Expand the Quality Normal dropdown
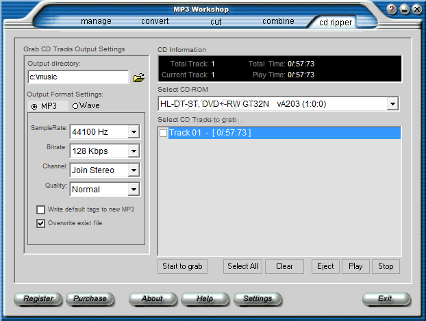 134,190
